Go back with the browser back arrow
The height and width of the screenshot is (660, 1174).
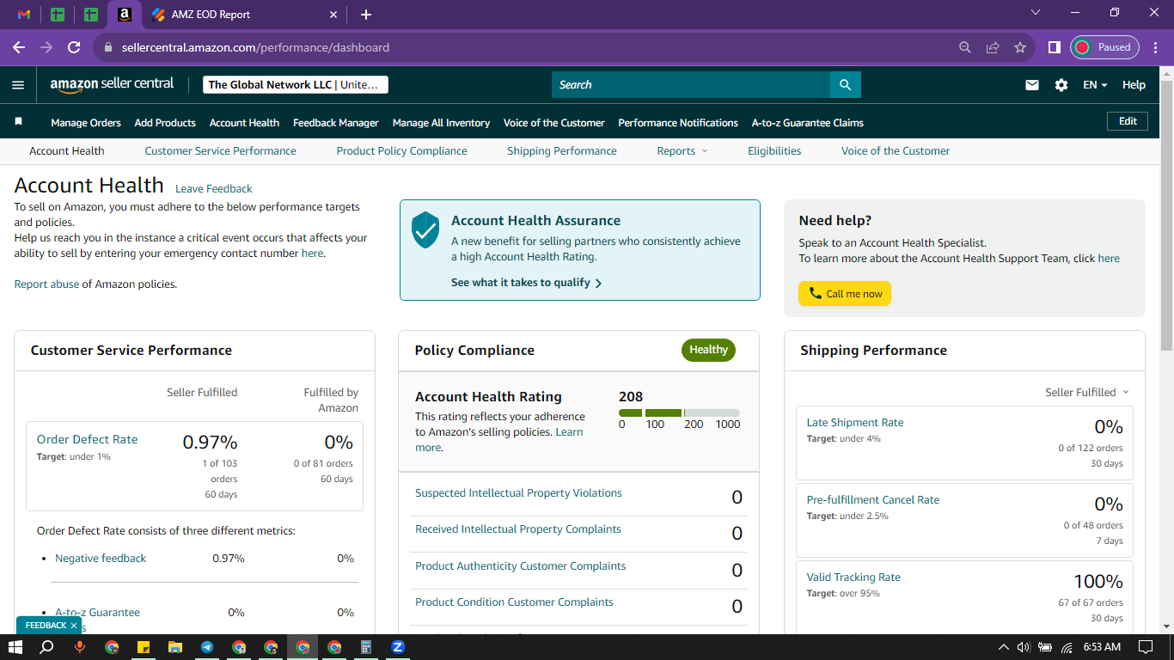click(19, 47)
